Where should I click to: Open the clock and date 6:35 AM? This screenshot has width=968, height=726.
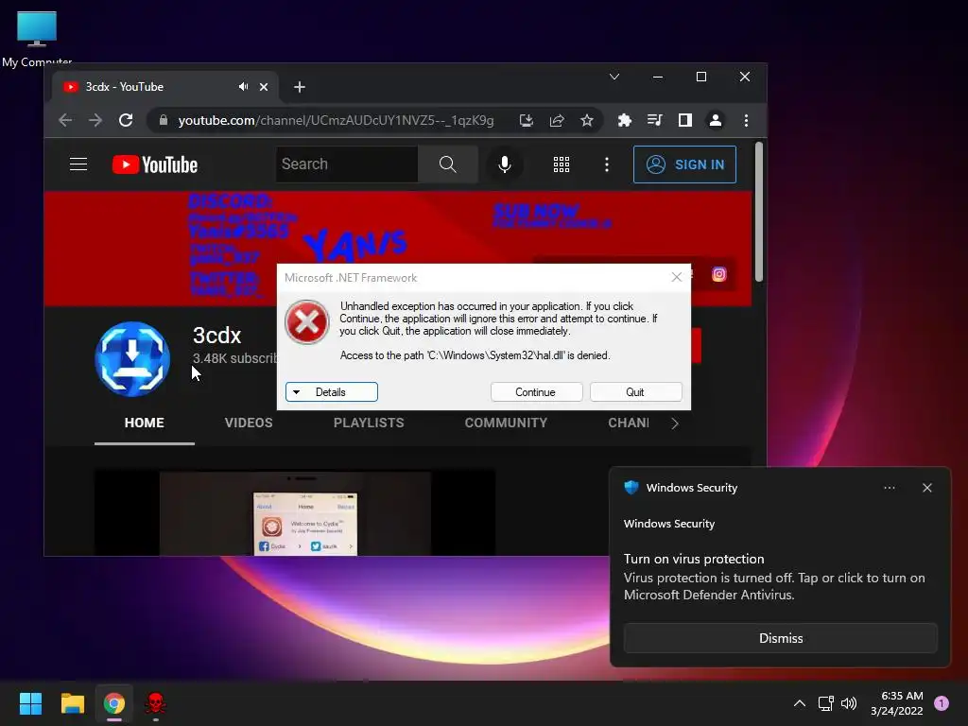click(897, 703)
